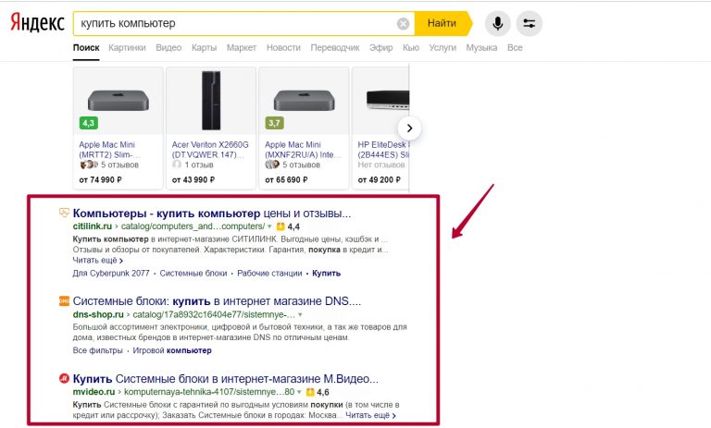The width and height of the screenshot is (711, 428).
Task: Click the 4,3 rating badge on Mac Mini
Action: tap(89, 123)
